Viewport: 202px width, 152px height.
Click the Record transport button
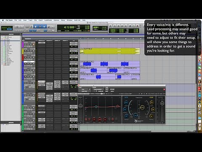coord(137,26)
